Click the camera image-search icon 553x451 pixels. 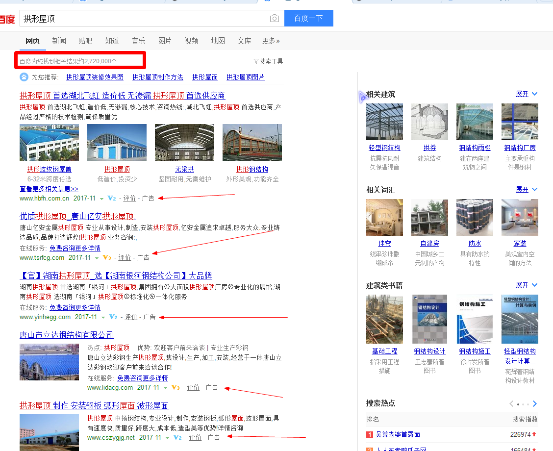[x=275, y=19]
